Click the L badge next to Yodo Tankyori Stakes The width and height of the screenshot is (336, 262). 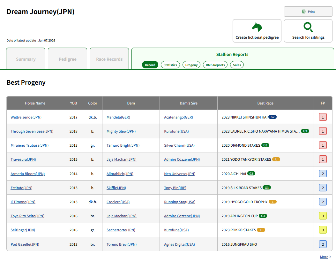pyautogui.click(x=276, y=159)
